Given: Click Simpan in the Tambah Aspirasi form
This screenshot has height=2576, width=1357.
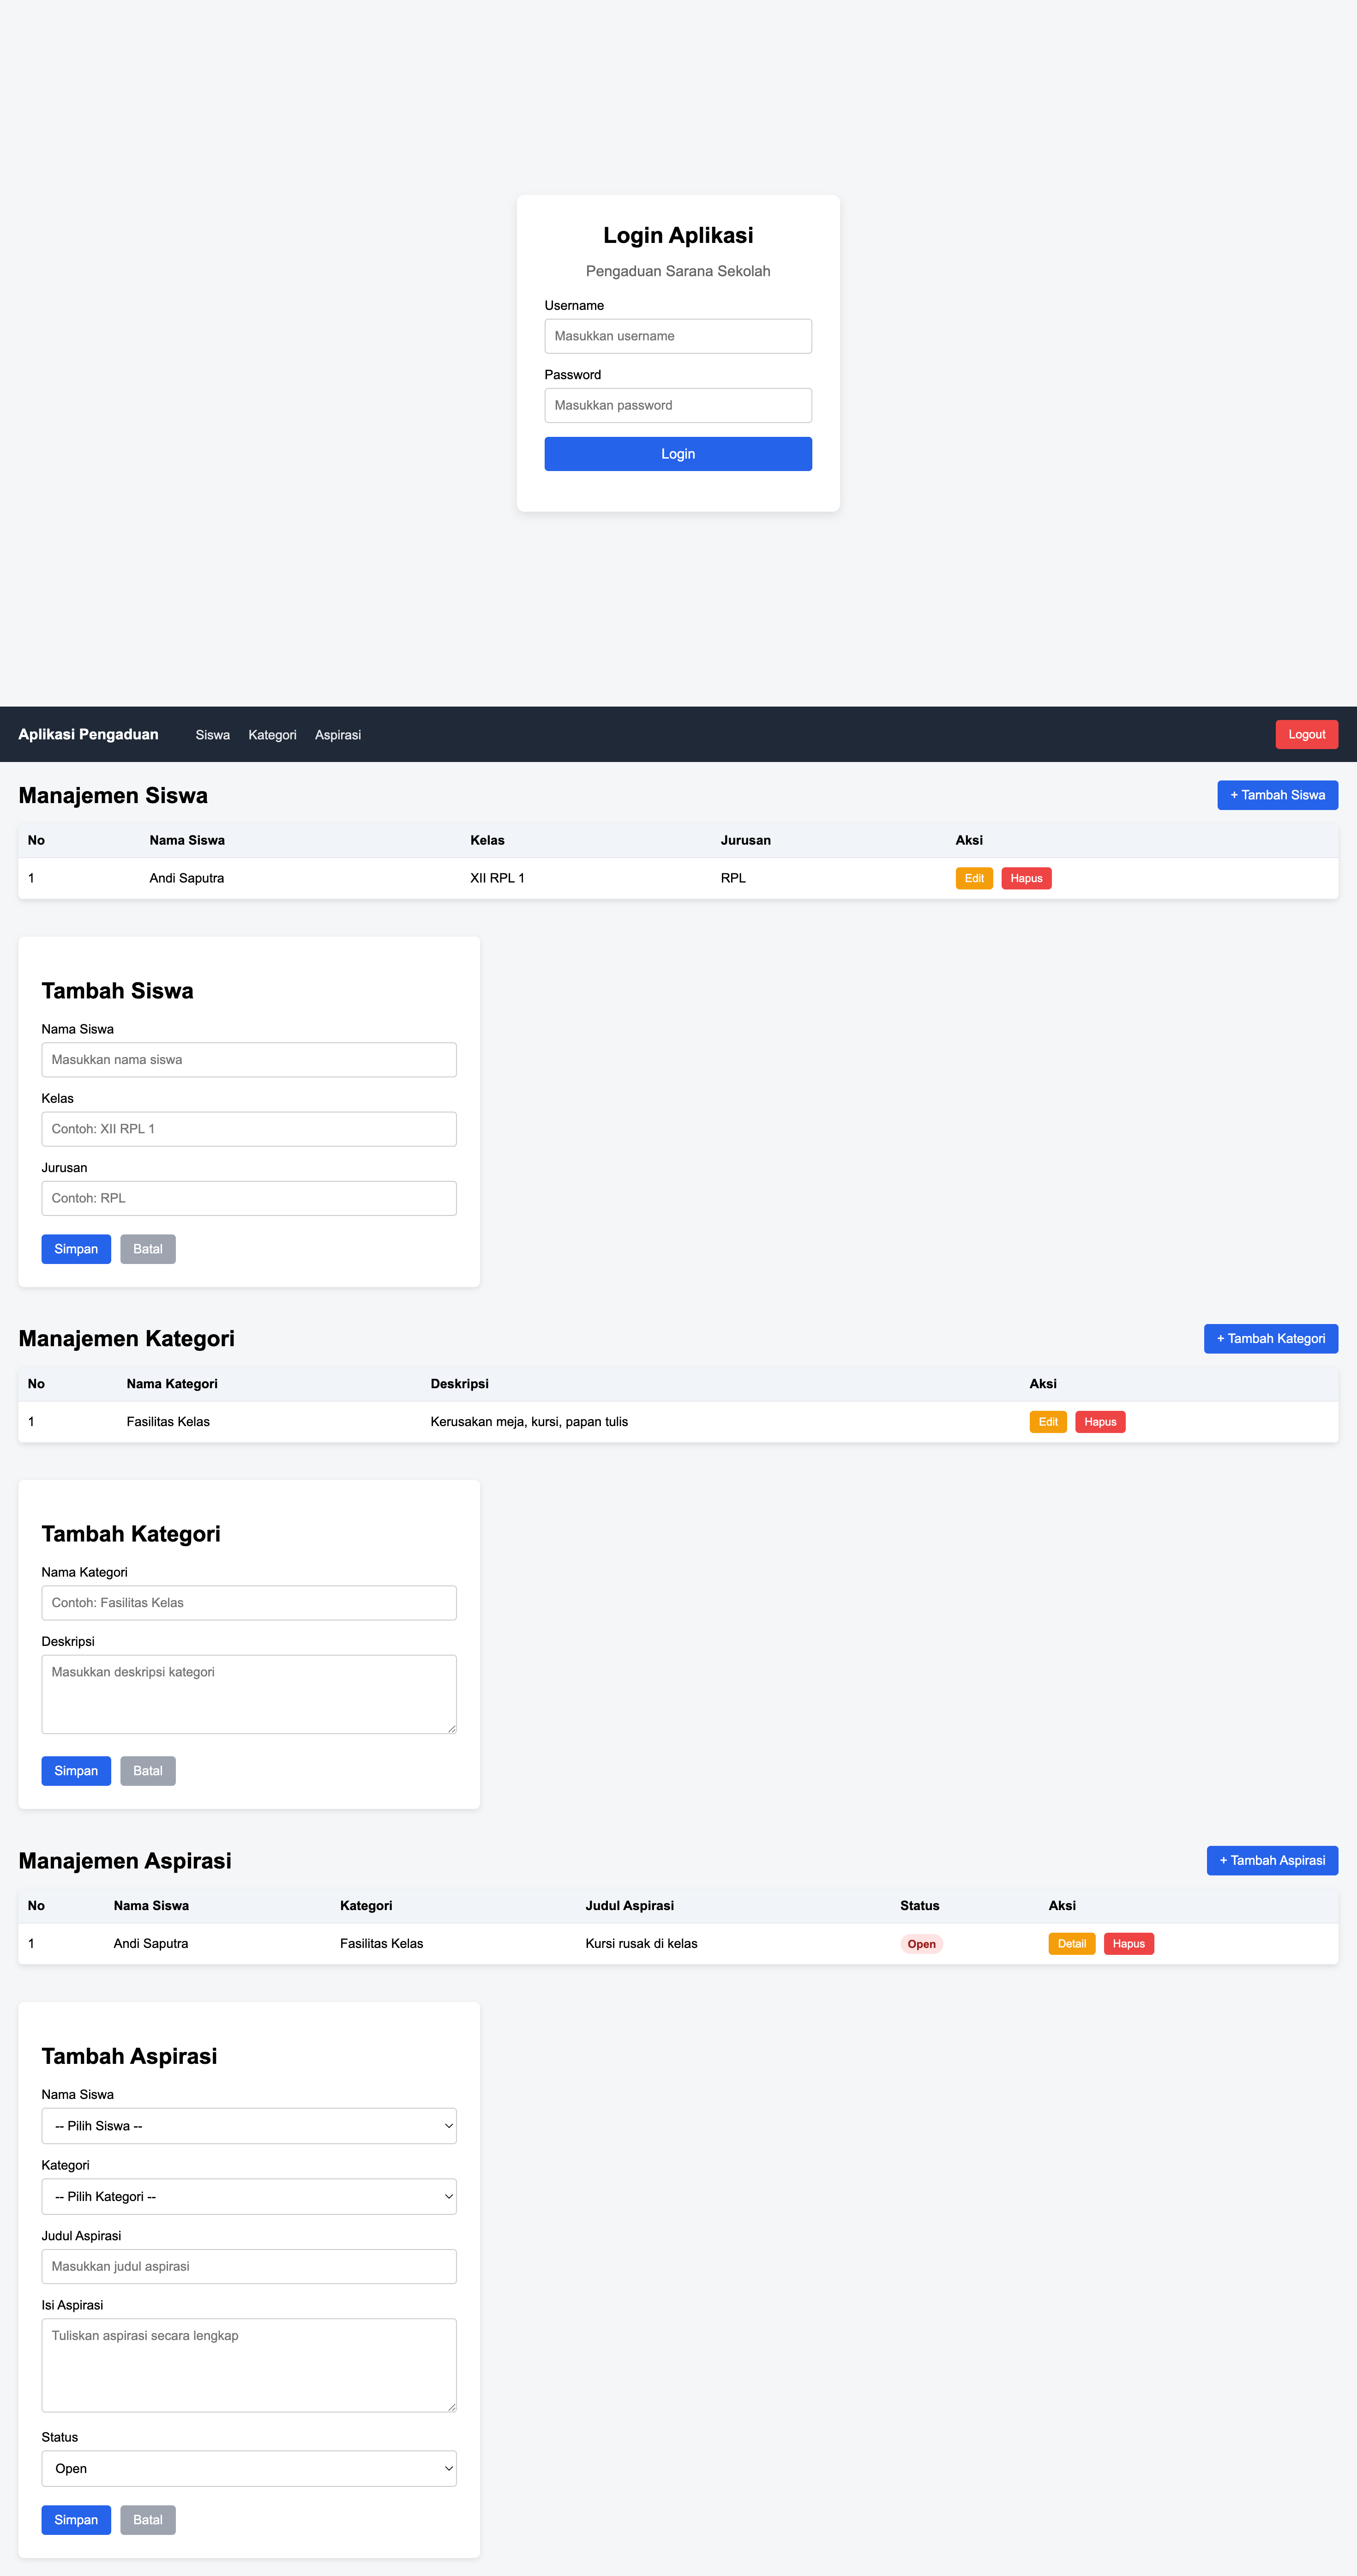Looking at the screenshot, I should tap(76, 2520).
